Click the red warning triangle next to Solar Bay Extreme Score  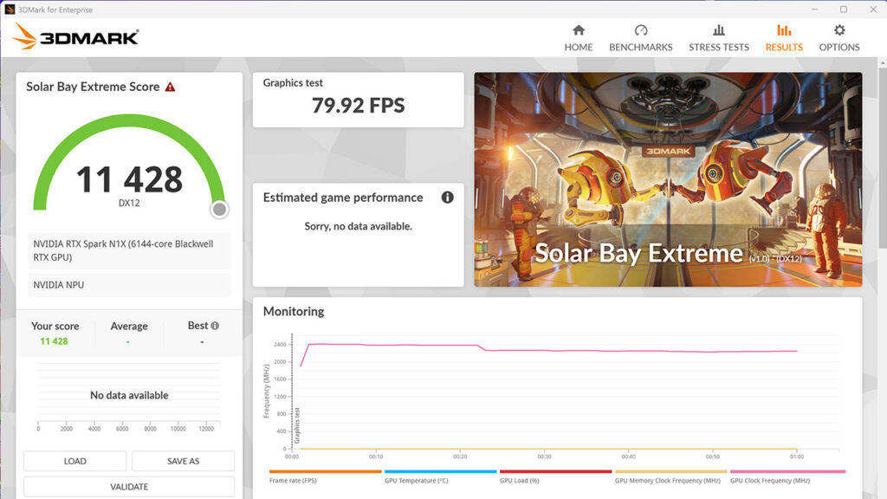point(170,87)
